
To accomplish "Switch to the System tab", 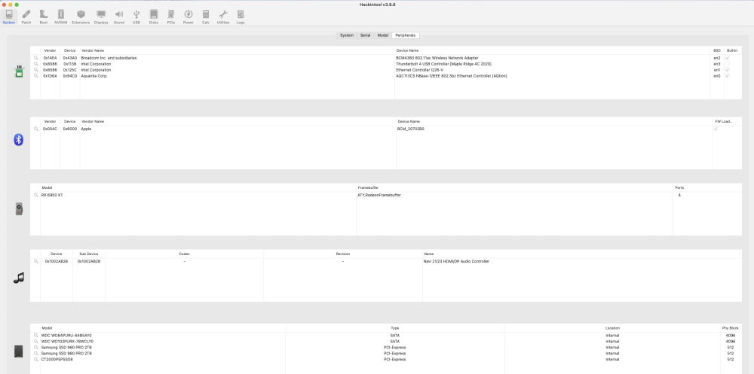I will 347,35.
